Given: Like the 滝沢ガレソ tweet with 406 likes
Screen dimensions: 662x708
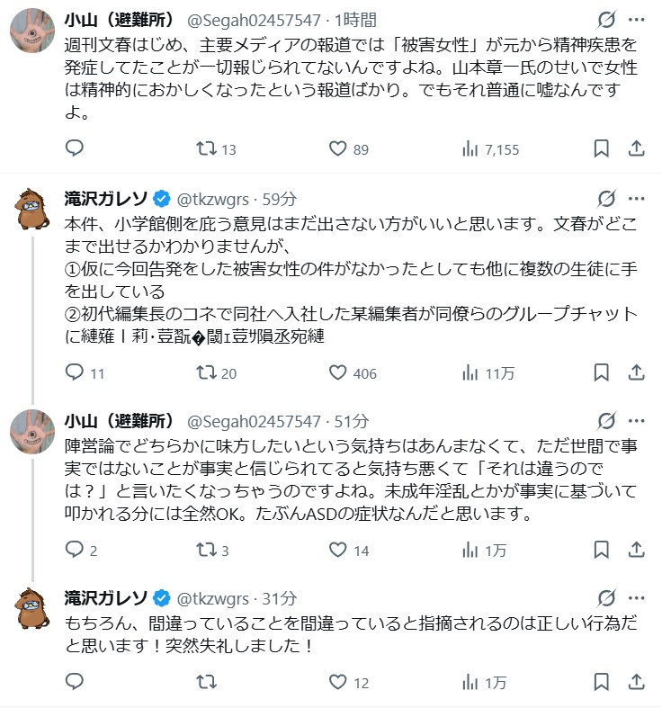Looking at the screenshot, I should pyautogui.click(x=338, y=372).
